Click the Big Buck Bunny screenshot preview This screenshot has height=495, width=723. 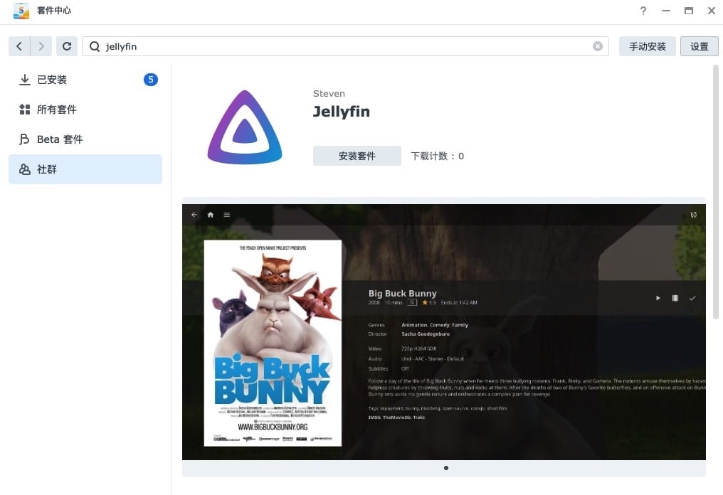444,332
